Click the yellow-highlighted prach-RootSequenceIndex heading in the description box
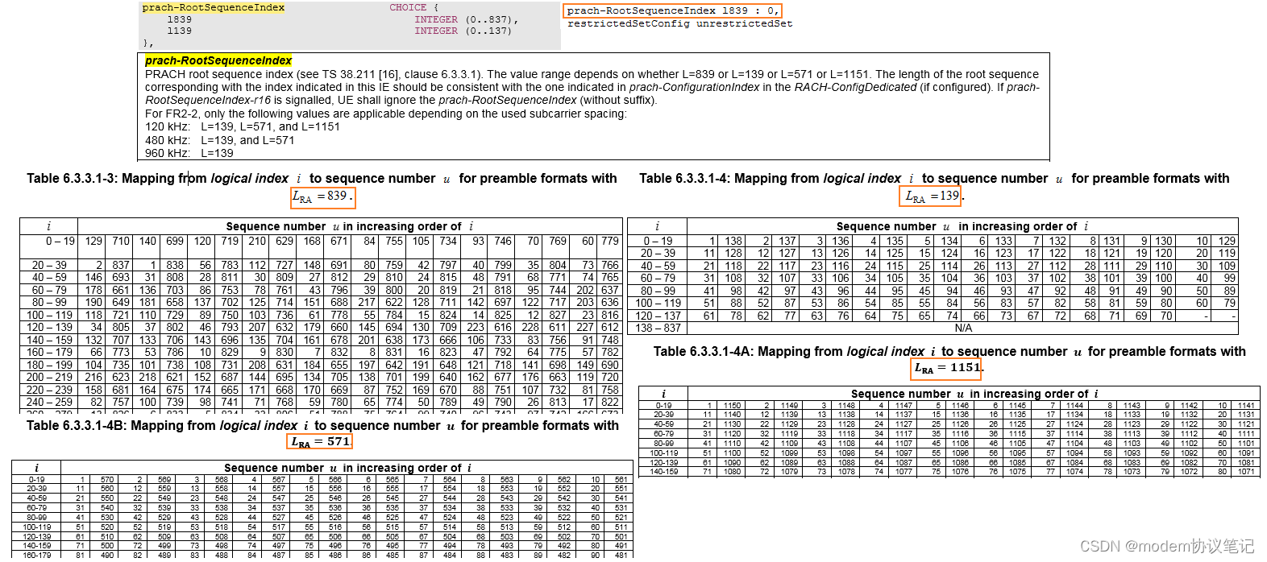Screen dimensions: 1267x562 pyautogui.click(x=218, y=60)
